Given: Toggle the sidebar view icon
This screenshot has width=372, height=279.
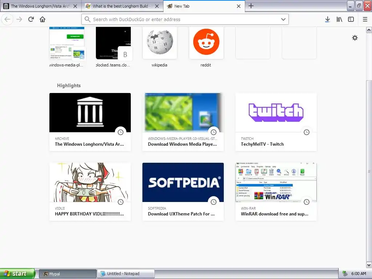Looking at the screenshot, I should coord(351,19).
